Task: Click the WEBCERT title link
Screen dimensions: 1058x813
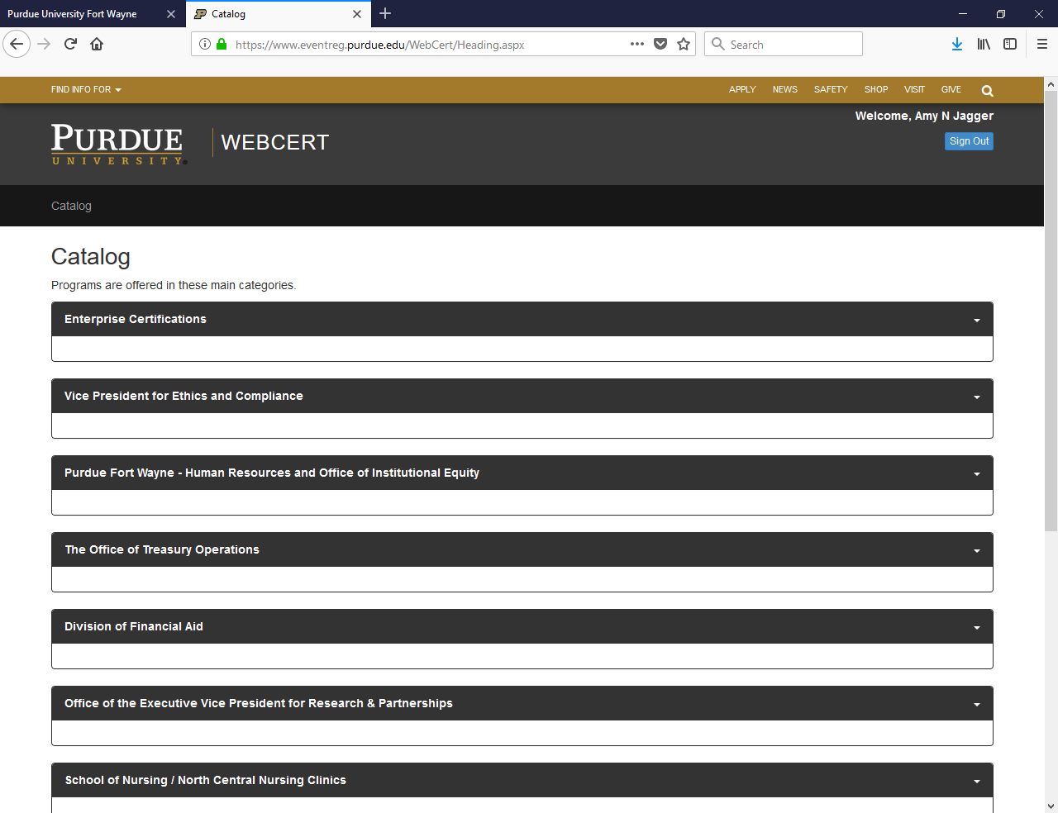Action: pyautogui.click(x=275, y=142)
